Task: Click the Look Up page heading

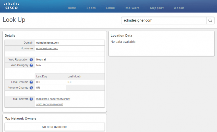Action: coord(14,20)
